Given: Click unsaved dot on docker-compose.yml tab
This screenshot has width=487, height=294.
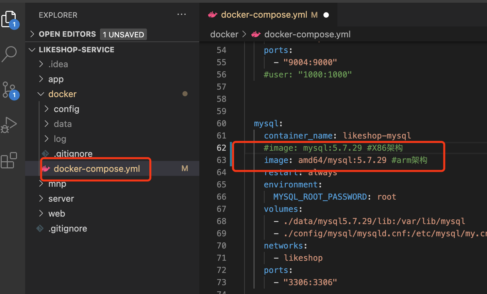Looking at the screenshot, I should pyautogui.click(x=326, y=15).
